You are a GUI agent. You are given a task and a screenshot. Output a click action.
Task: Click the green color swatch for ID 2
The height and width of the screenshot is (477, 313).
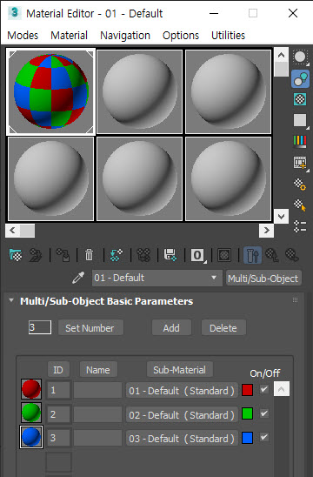click(x=248, y=413)
